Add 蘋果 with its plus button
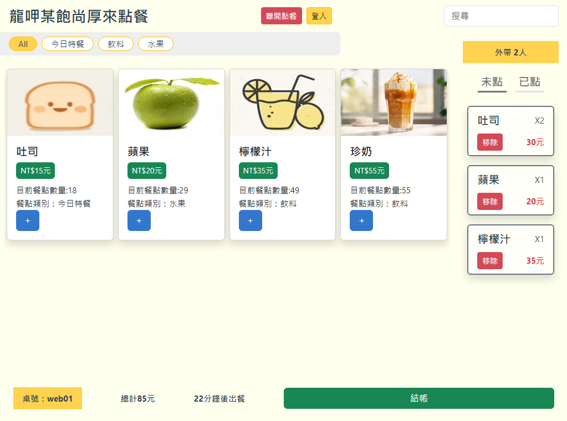 [139, 220]
